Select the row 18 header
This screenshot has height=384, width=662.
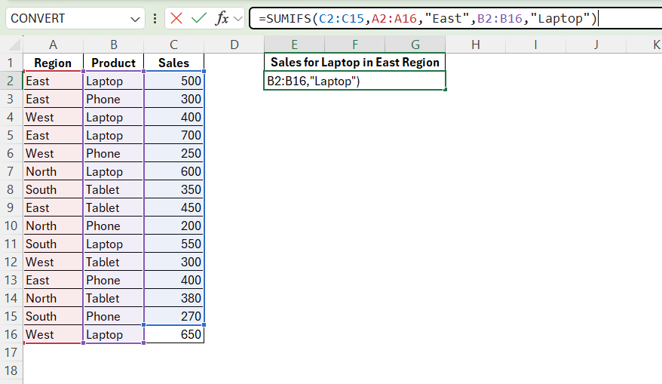[x=11, y=370]
